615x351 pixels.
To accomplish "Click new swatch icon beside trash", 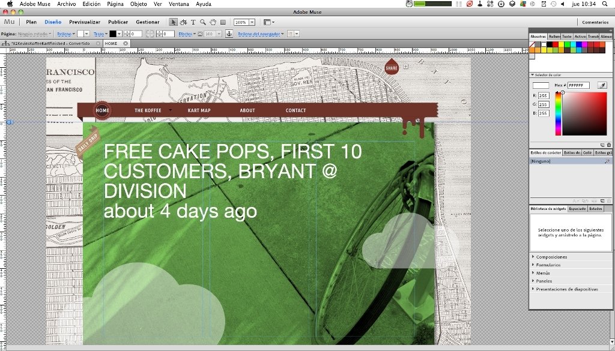I will point(603,145).
